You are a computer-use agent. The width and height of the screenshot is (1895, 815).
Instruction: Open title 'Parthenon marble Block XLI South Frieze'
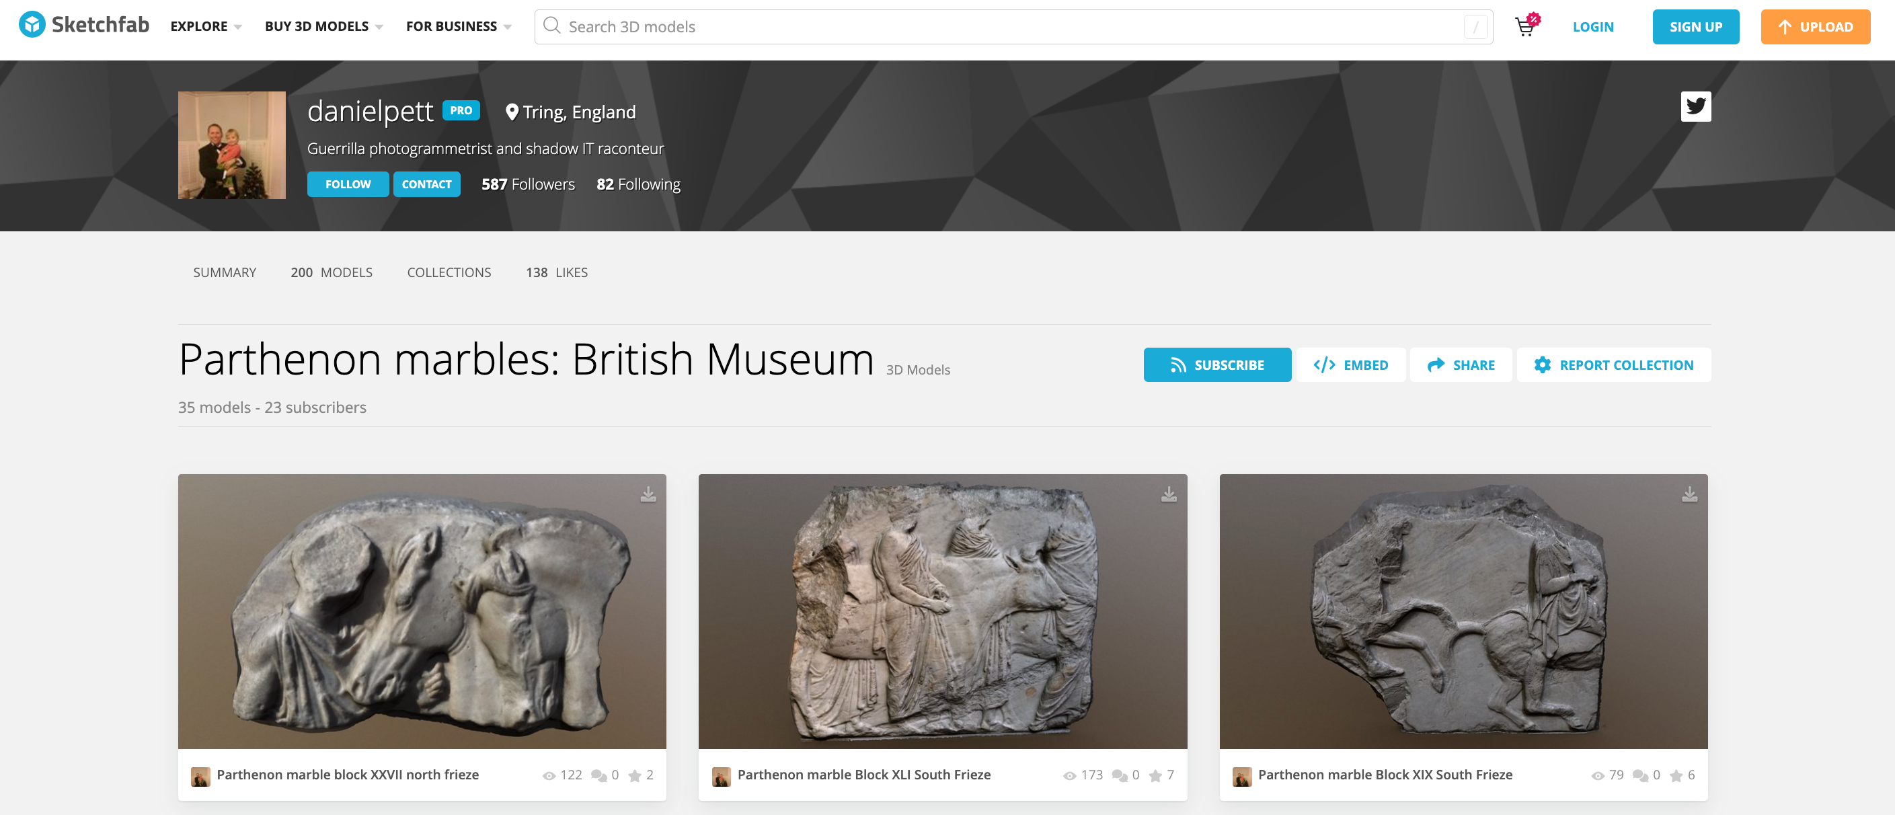(863, 775)
